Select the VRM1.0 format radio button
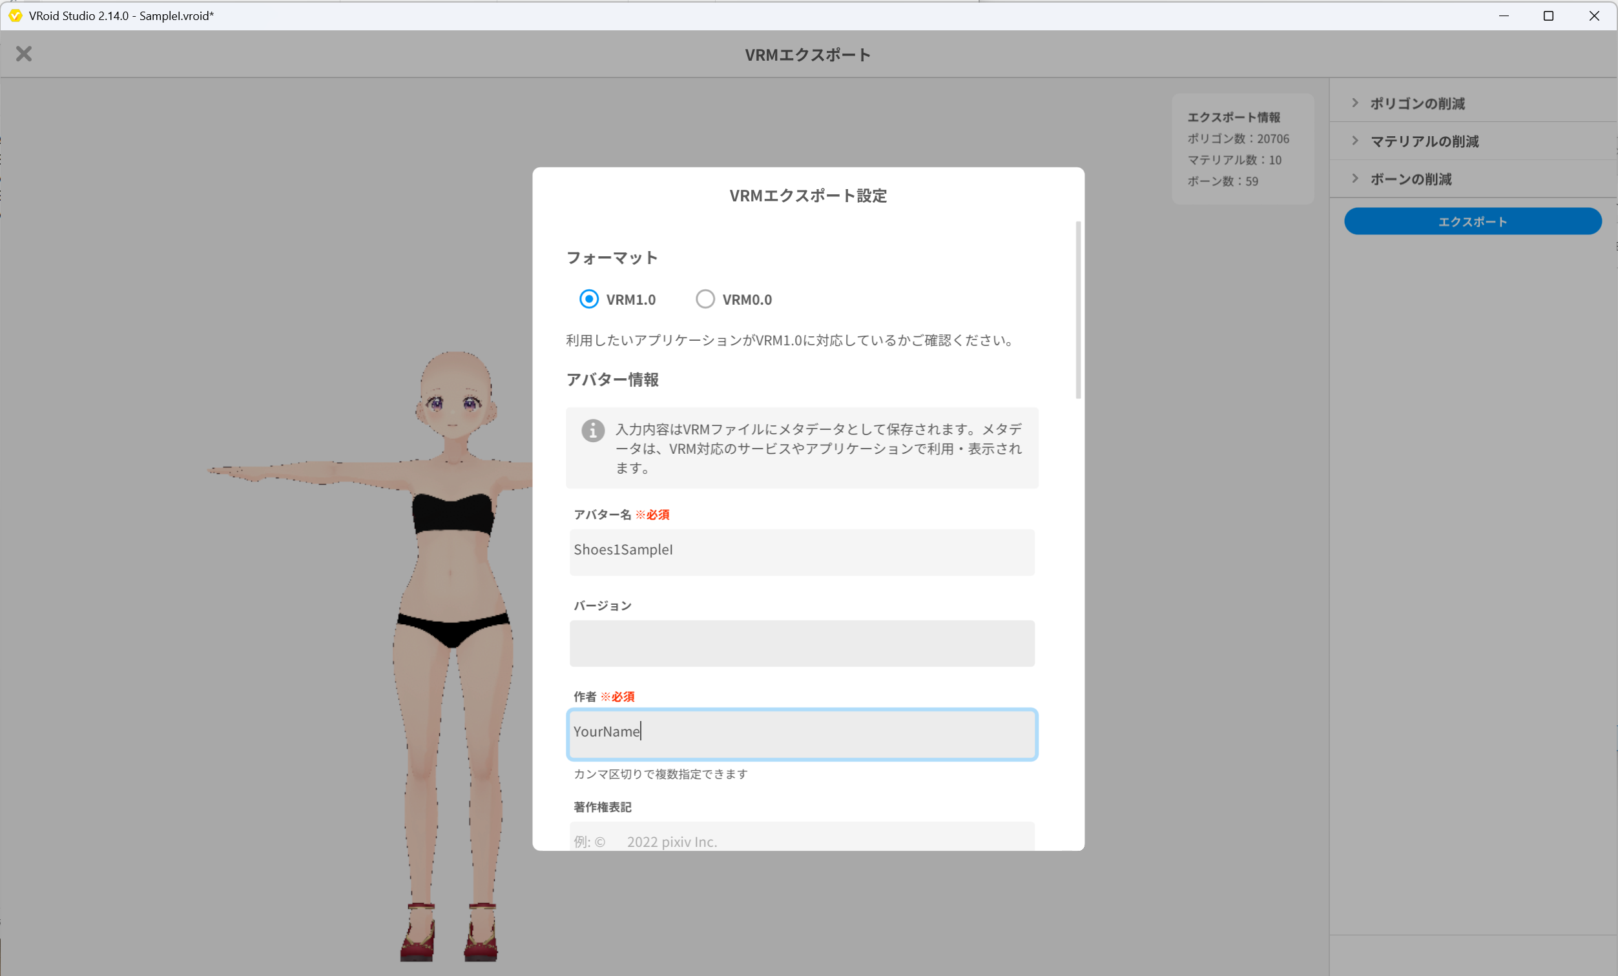Screen dimensions: 1618x976 (x=588, y=300)
